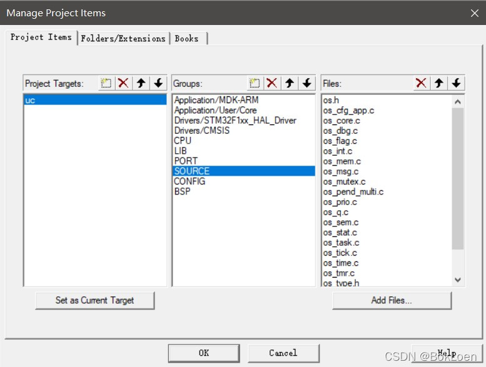Select the os_time.c file
486x367 pixels.
coord(387,263)
